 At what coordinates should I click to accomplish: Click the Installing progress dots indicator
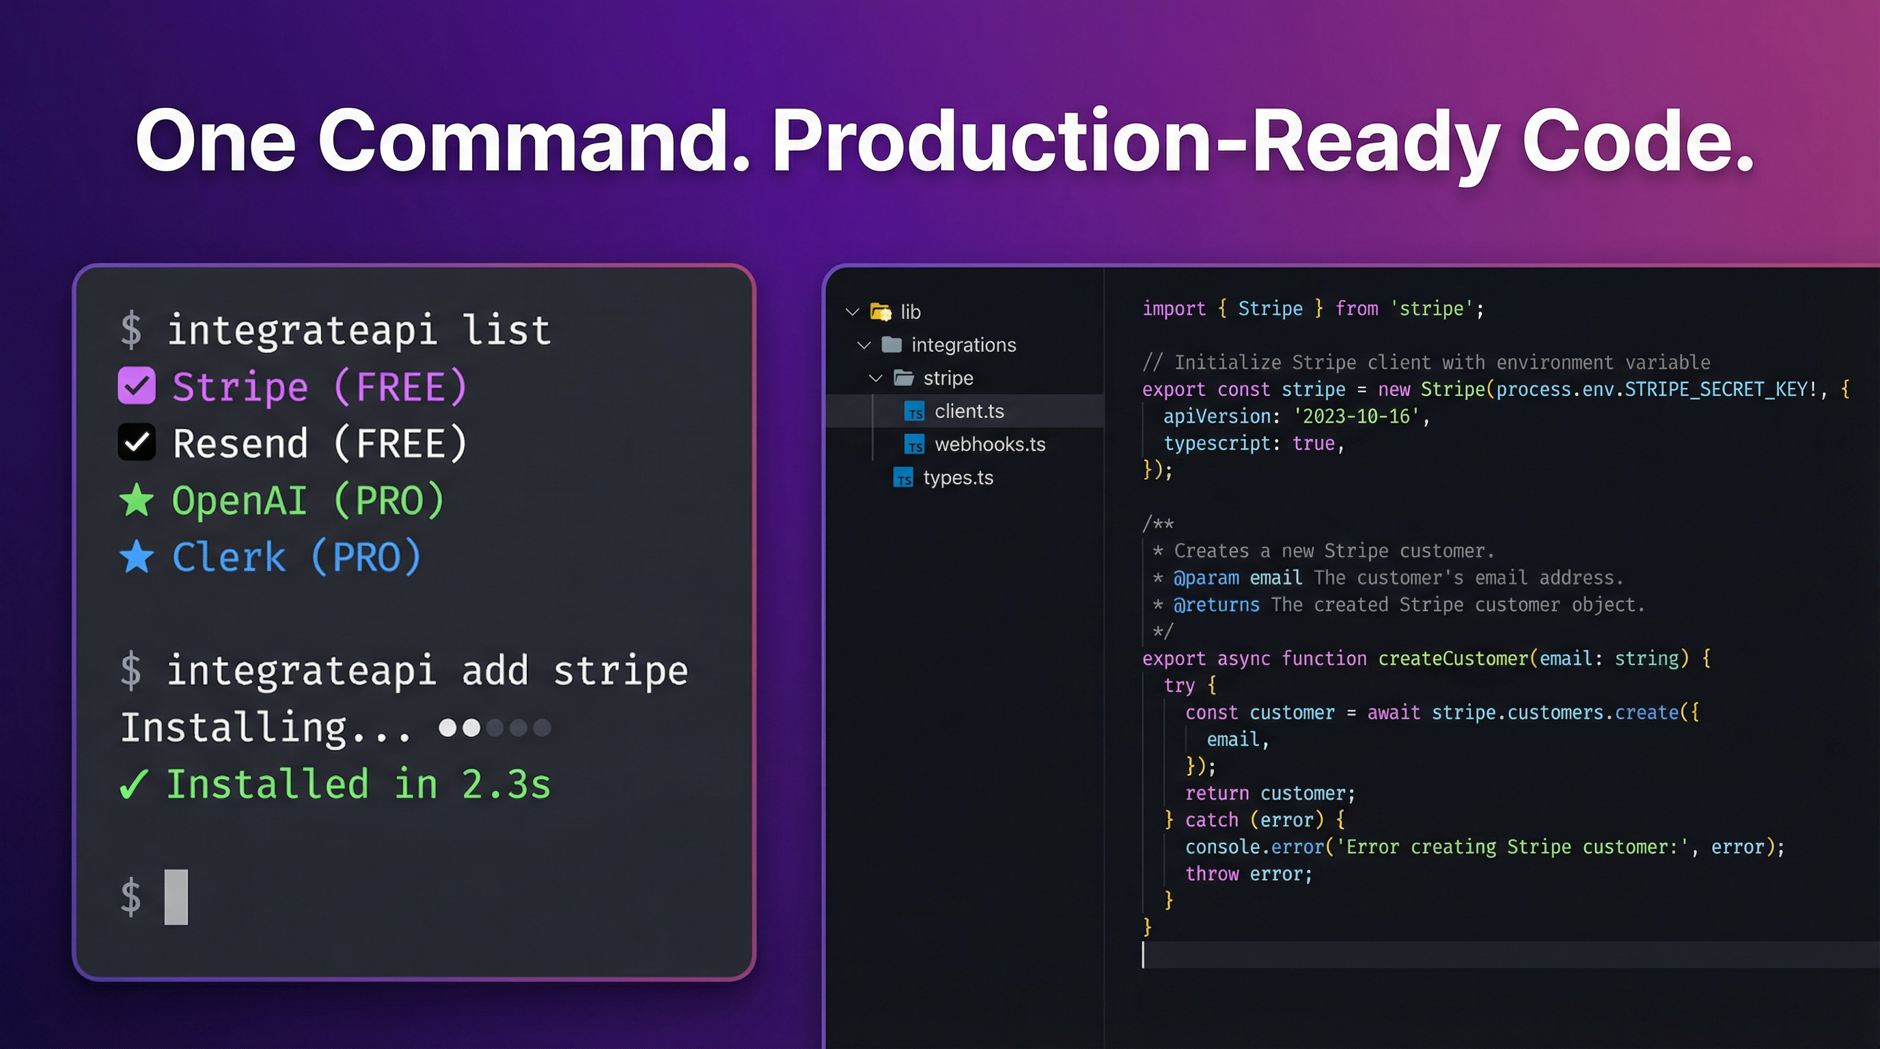coord(494,727)
